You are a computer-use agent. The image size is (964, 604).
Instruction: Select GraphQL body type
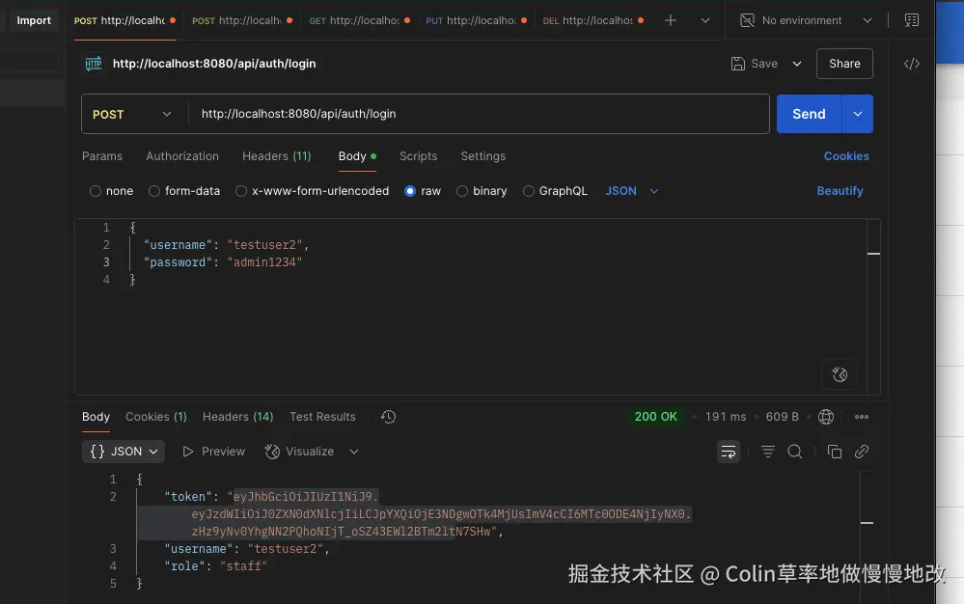point(528,191)
